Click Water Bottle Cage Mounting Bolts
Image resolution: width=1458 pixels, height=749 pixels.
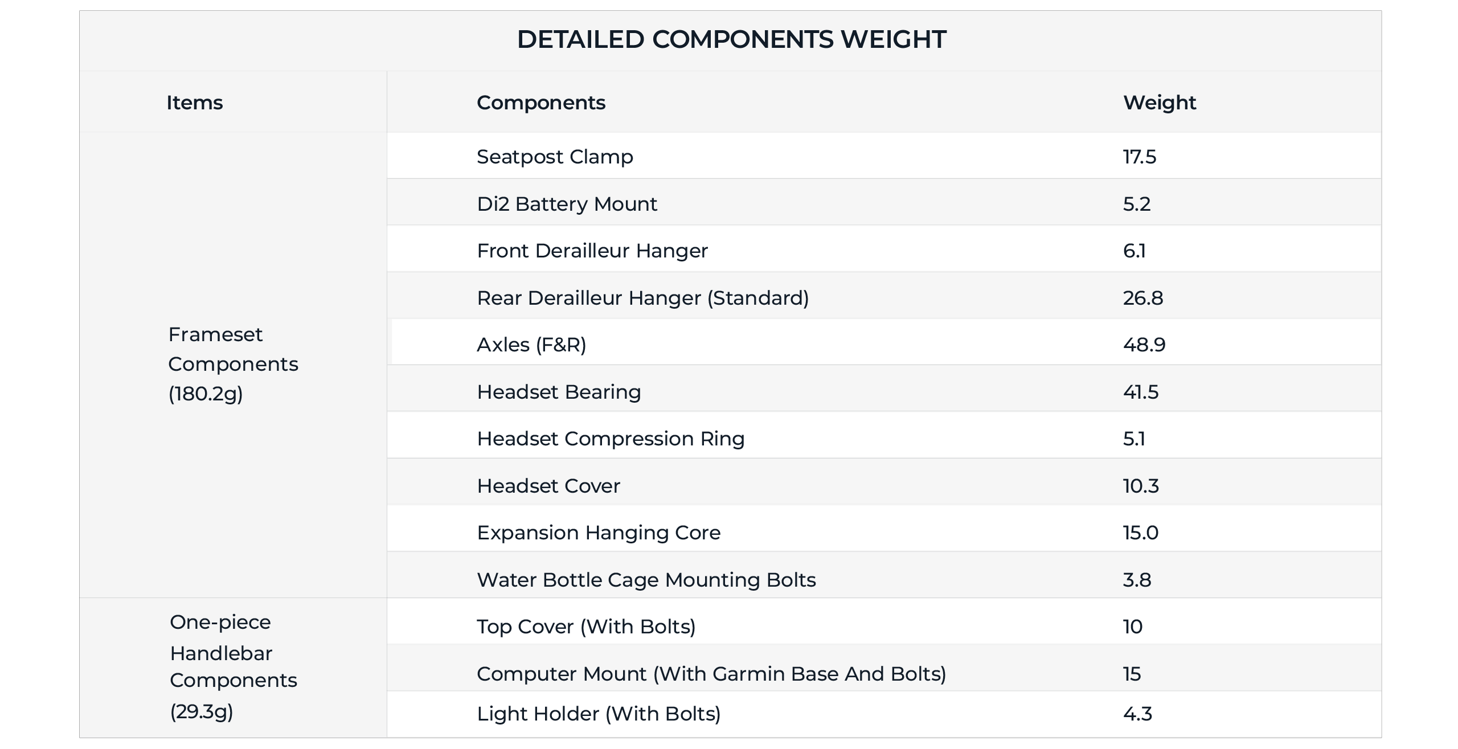coord(646,580)
